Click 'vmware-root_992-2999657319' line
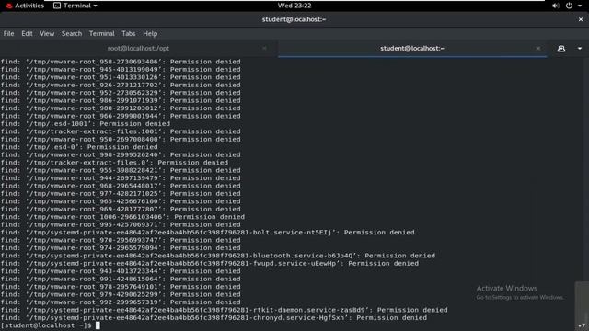 pyautogui.click(x=121, y=302)
